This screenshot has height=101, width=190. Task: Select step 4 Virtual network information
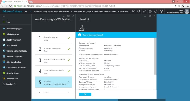click(x=54, y=71)
